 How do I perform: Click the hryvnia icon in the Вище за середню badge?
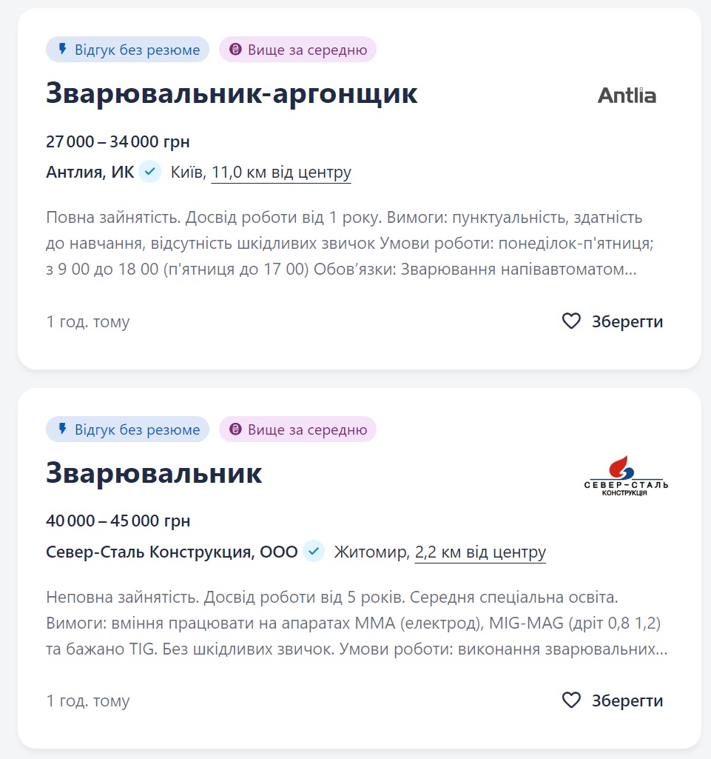[x=235, y=49]
